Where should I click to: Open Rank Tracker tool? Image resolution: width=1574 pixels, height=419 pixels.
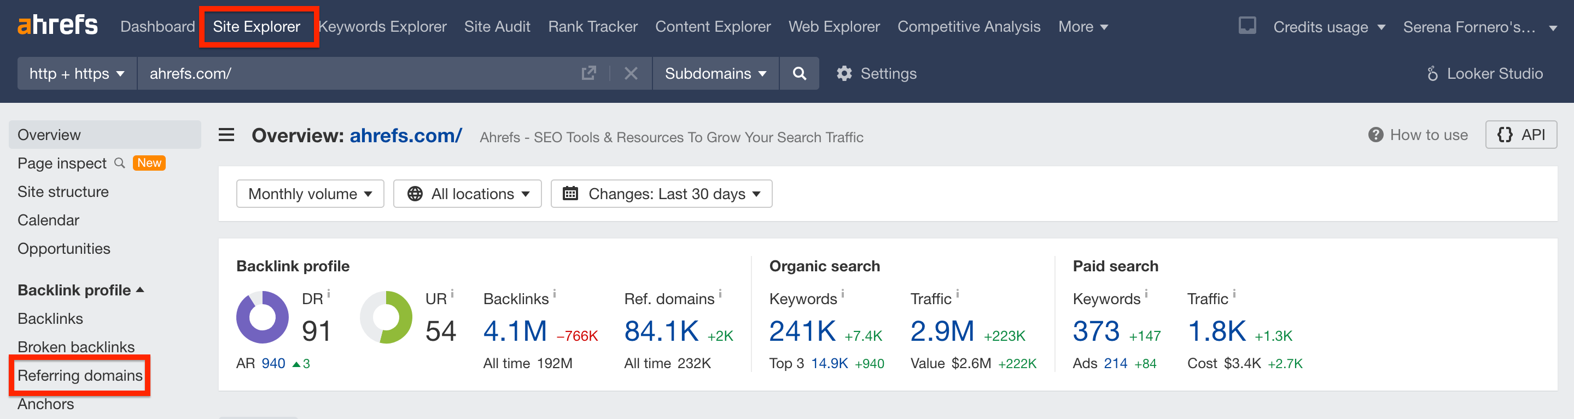(x=593, y=27)
